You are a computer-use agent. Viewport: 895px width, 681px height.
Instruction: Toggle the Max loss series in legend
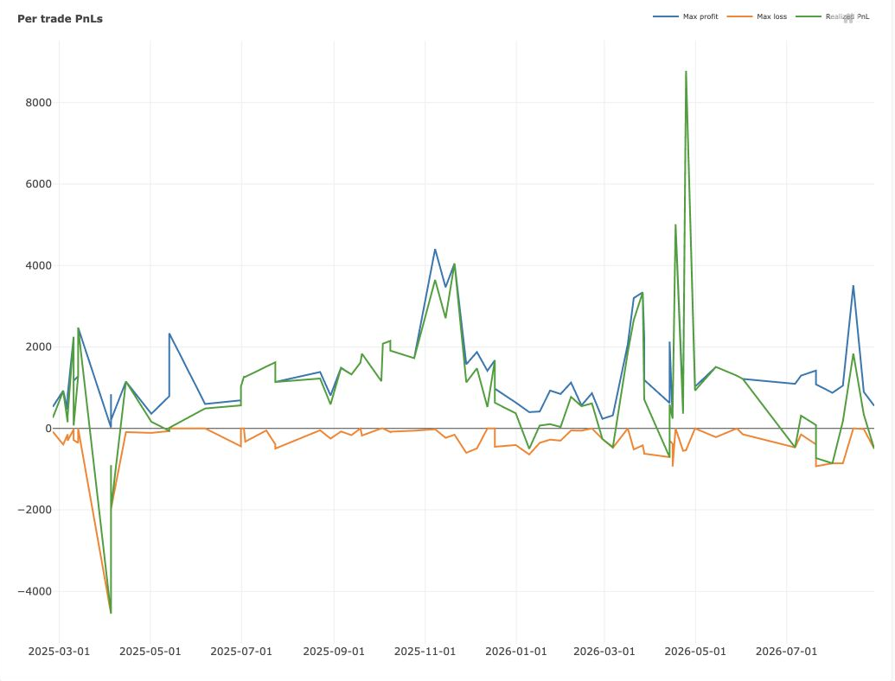pos(757,16)
